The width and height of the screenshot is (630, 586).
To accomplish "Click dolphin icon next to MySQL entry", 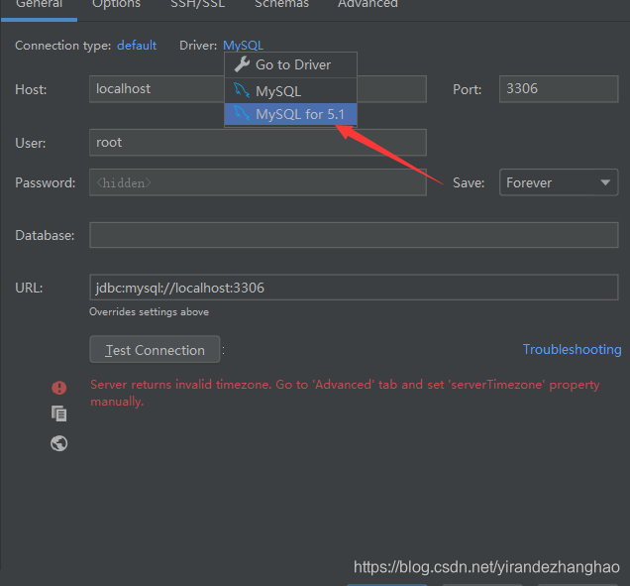I will coord(242,90).
